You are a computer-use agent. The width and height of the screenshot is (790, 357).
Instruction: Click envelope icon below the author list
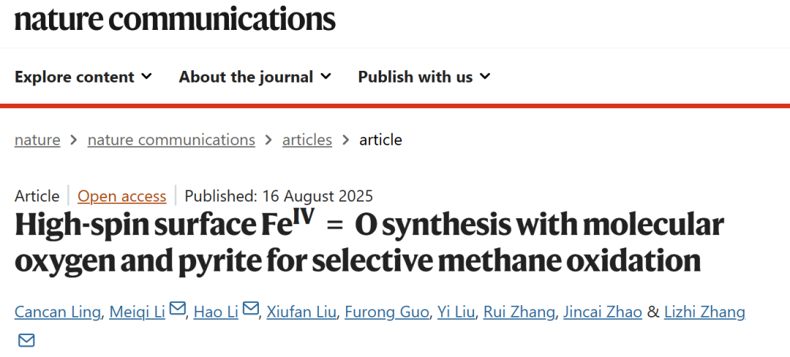pos(27,340)
